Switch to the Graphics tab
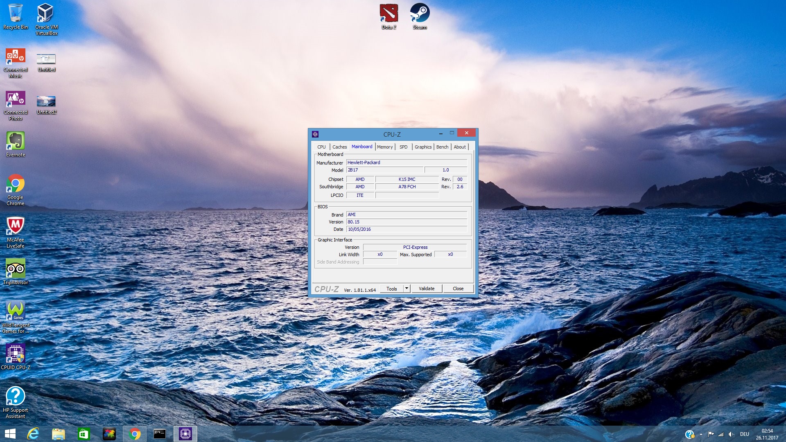 (x=423, y=147)
